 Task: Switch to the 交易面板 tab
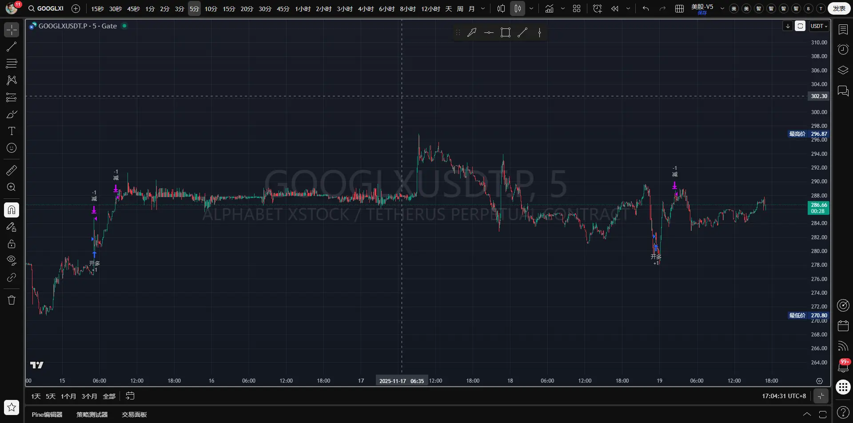[x=134, y=415]
